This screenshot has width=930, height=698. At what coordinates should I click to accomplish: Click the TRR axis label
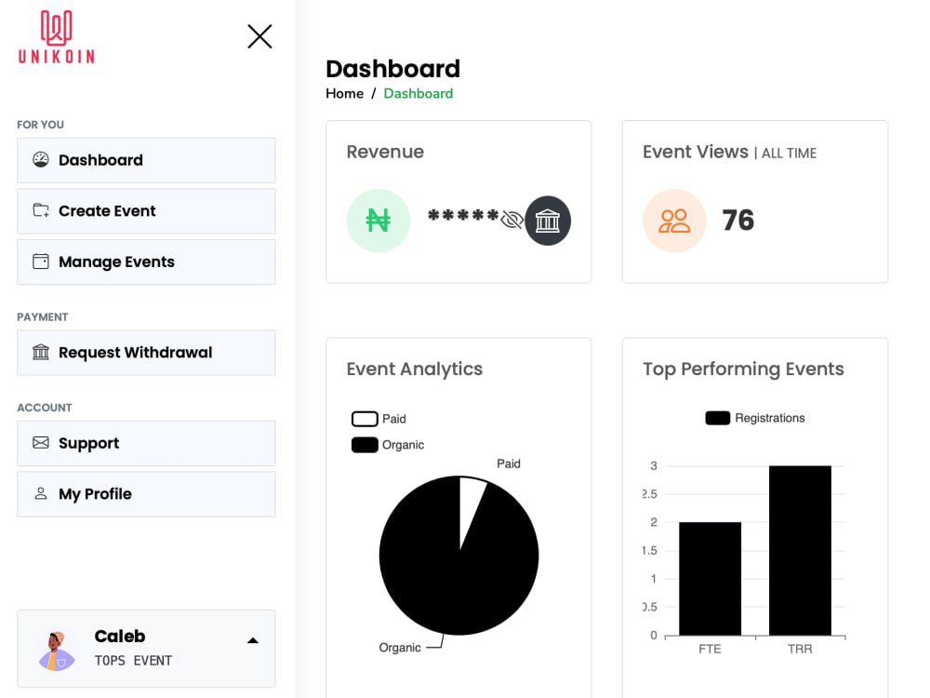click(800, 650)
